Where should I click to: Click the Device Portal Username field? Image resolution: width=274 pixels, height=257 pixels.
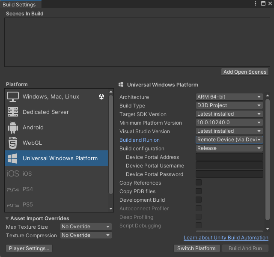point(229,165)
